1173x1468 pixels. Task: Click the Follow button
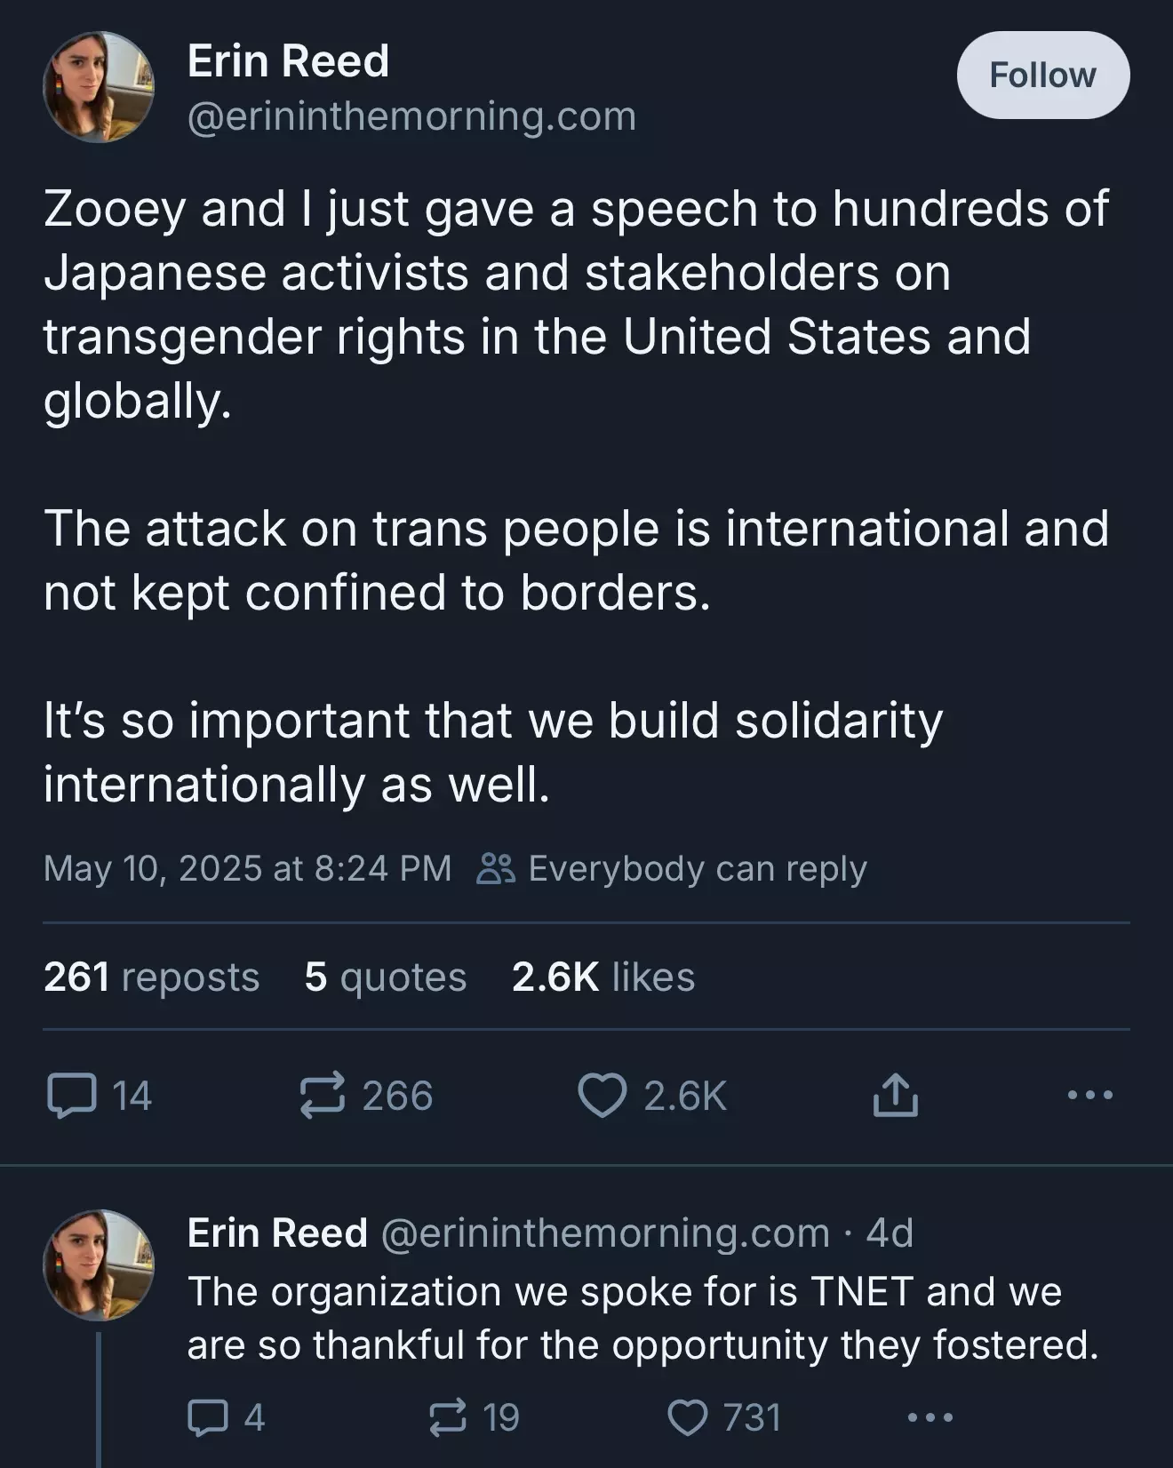pos(1042,76)
